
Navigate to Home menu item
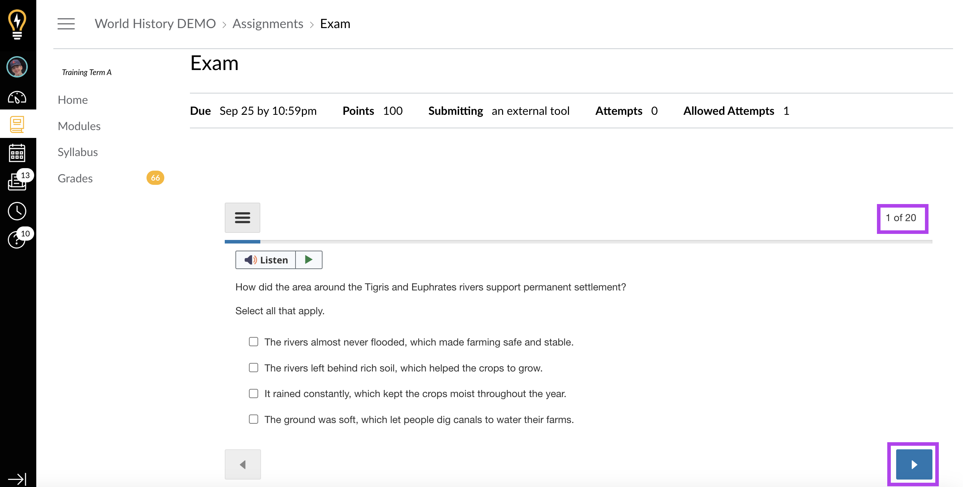coord(73,100)
